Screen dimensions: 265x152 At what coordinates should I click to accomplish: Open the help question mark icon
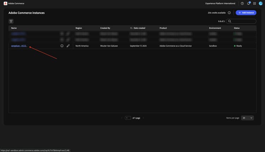pyautogui.click(x=242, y=4)
